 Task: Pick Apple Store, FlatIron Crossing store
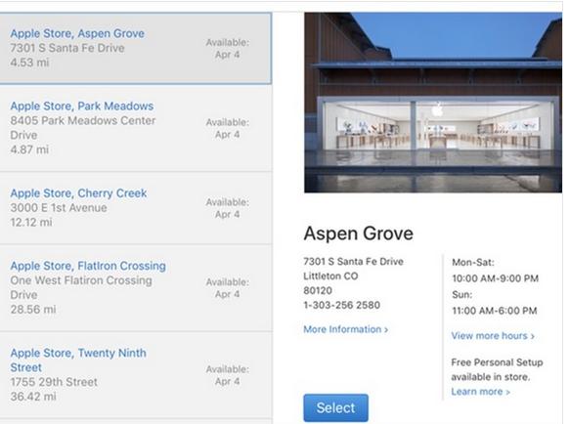click(135, 288)
